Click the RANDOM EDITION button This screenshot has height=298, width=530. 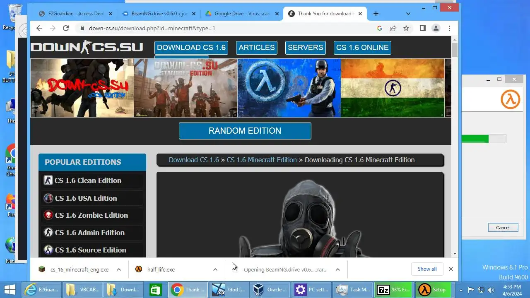click(245, 131)
